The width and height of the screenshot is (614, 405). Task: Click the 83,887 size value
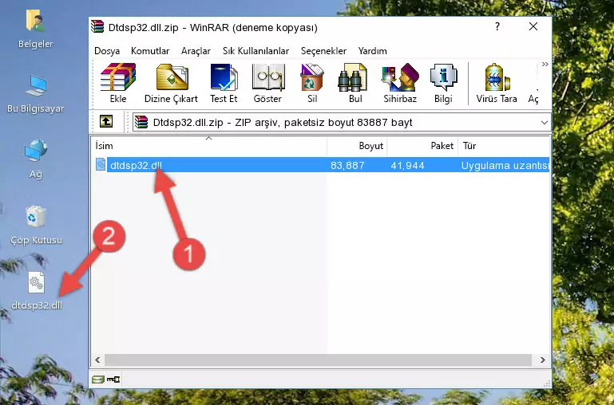[x=347, y=165]
